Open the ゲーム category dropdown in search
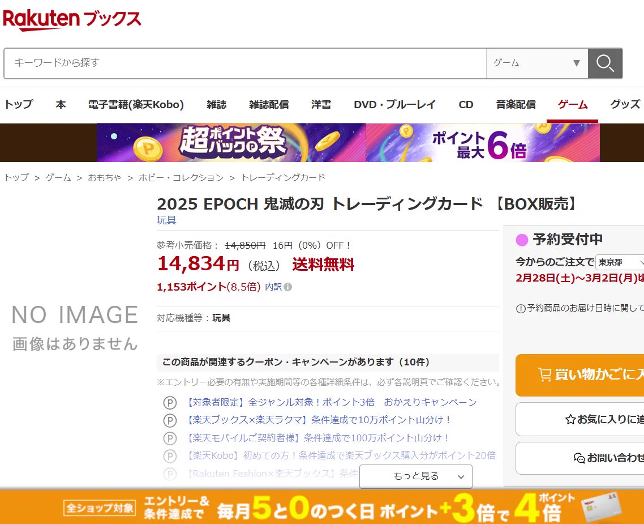 click(x=537, y=63)
